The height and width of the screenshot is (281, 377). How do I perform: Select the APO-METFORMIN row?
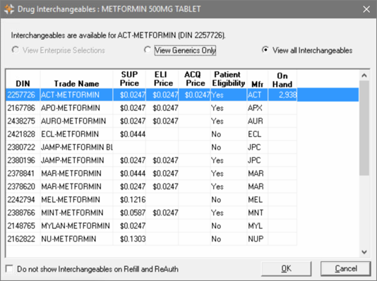[152, 108]
